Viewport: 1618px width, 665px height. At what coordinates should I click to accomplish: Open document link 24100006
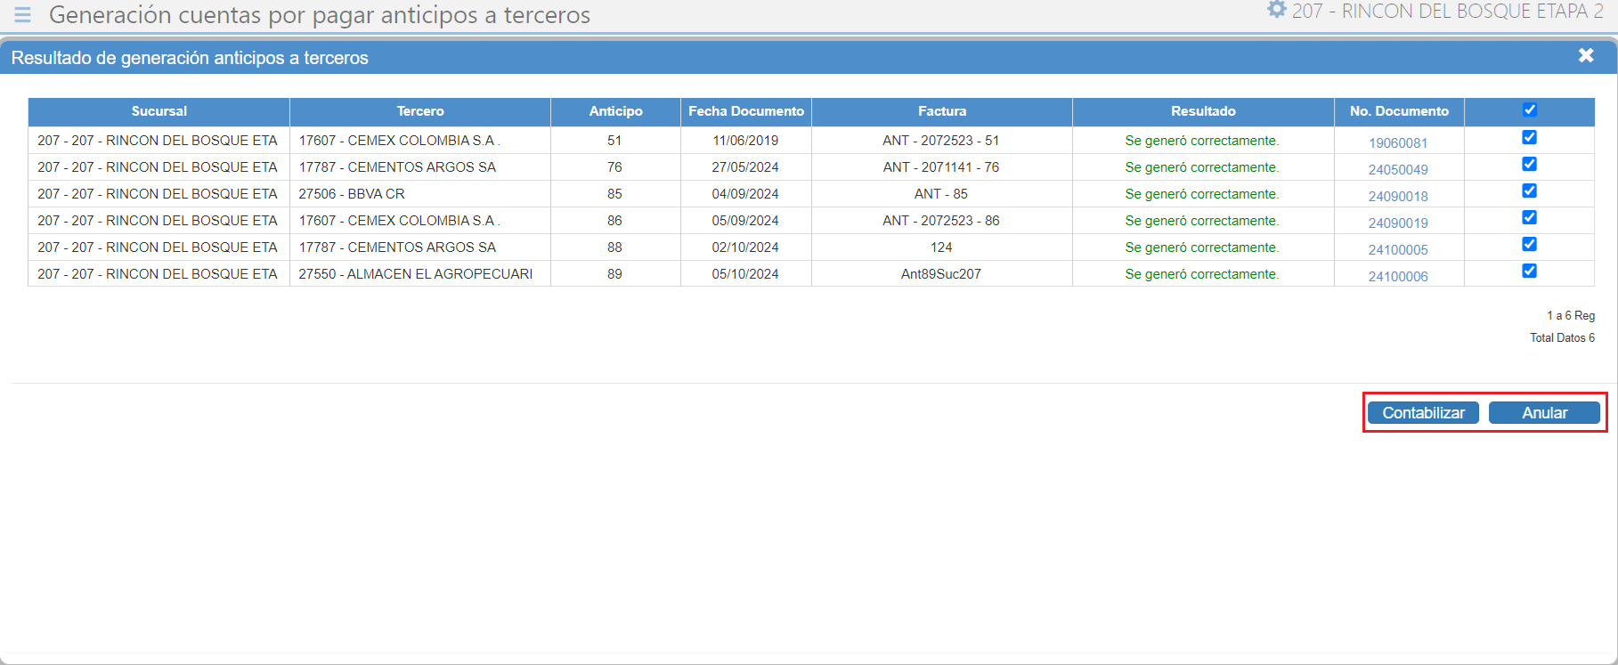(x=1398, y=277)
